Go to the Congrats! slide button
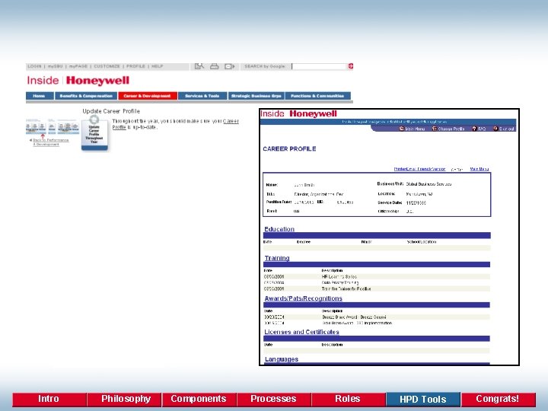The width and height of the screenshot is (548, 411). pyautogui.click(x=499, y=399)
